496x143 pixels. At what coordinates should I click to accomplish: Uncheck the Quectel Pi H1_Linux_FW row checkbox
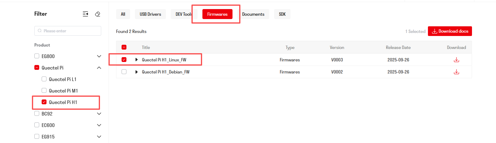[x=124, y=60]
